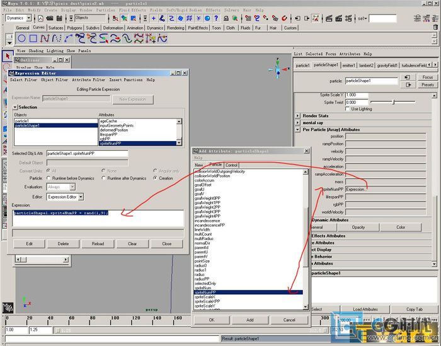Click the save scene icon
This screenshot has width=441, height=346.
pyautogui.click(x=59, y=18)
